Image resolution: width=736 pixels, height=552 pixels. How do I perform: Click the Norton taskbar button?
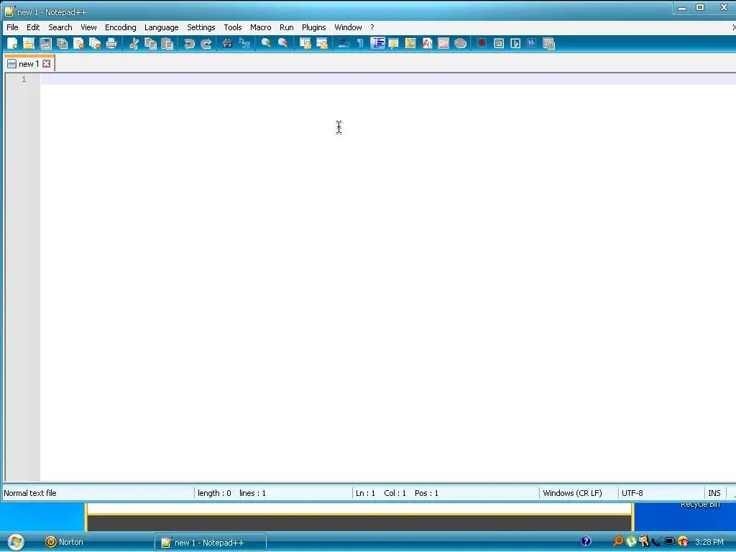tap(64, 542)
